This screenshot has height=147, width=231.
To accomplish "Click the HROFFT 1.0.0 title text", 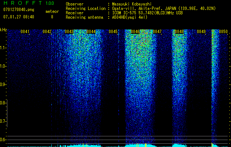I will pos(29,3).
